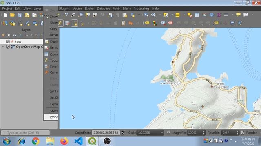Choose Copy Layer in the context menu
Viewport: 261px width, 146px height.
pyautogui.click(x=51, y=29)
